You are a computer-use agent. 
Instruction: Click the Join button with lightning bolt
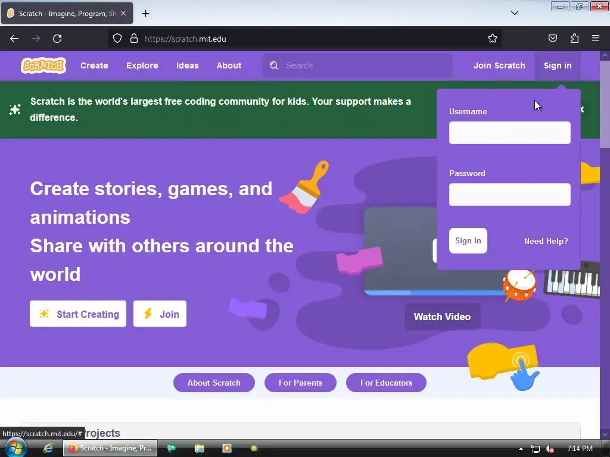[160, 314]
